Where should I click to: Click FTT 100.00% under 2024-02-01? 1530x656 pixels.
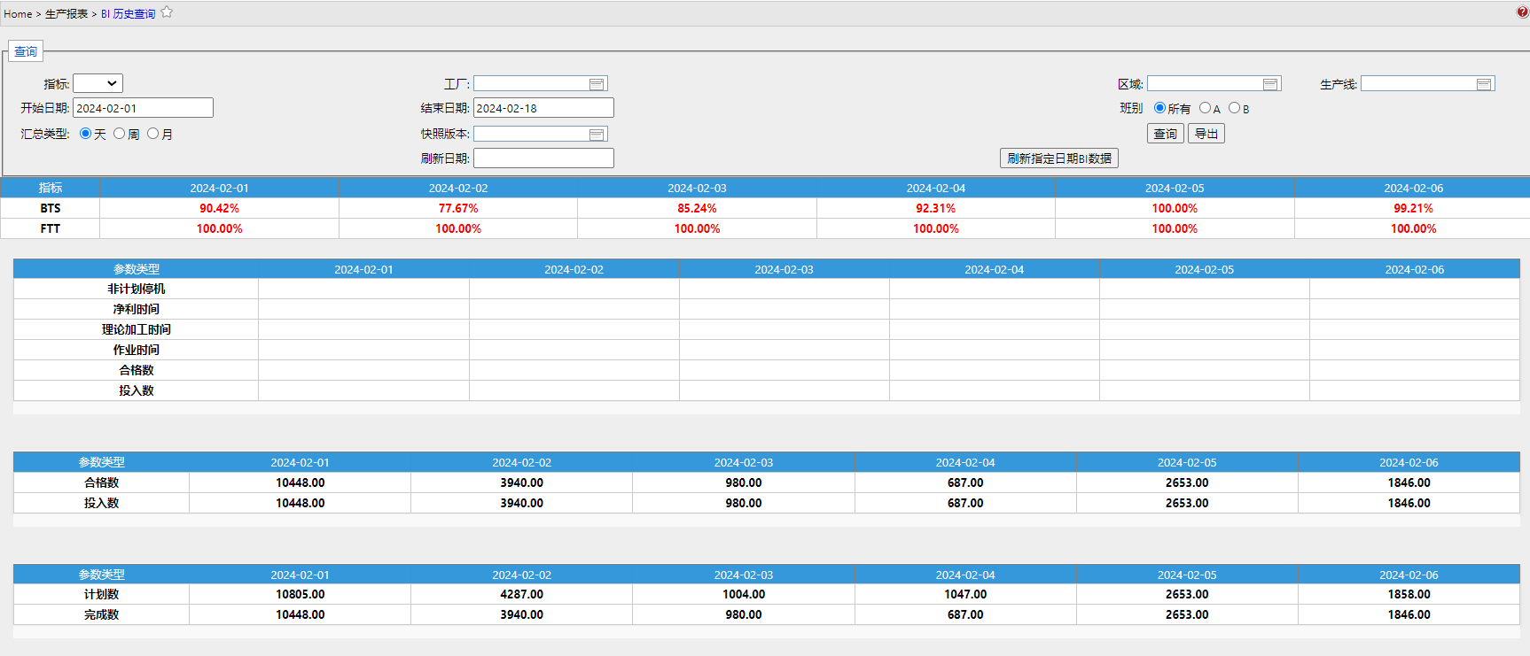[219, 229]
